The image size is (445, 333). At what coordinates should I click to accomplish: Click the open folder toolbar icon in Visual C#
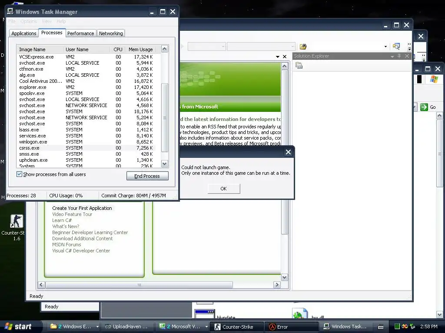click(x=303, y=46)
